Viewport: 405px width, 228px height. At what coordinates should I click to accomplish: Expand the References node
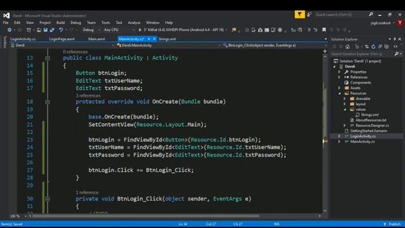(x=339, y=77)
